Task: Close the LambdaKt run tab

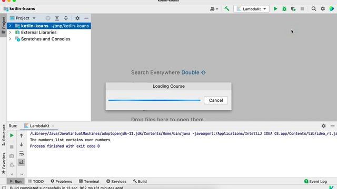Action: (x=53, y=126)
